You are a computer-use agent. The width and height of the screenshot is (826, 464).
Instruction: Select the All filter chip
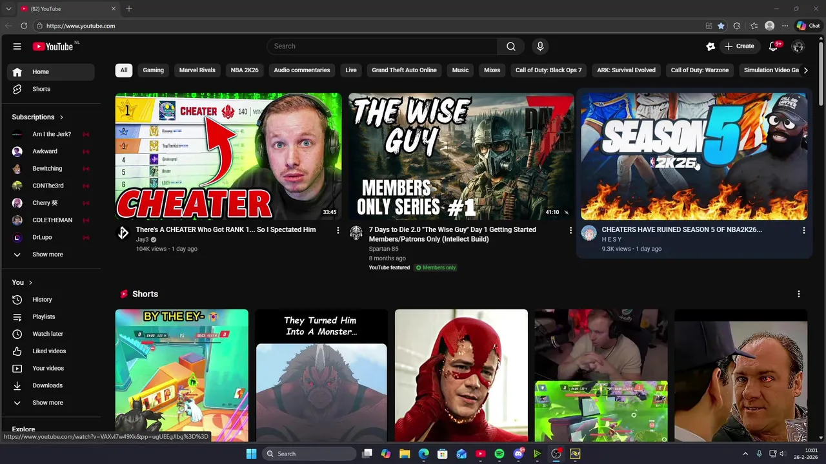click(x=124, y=70)
